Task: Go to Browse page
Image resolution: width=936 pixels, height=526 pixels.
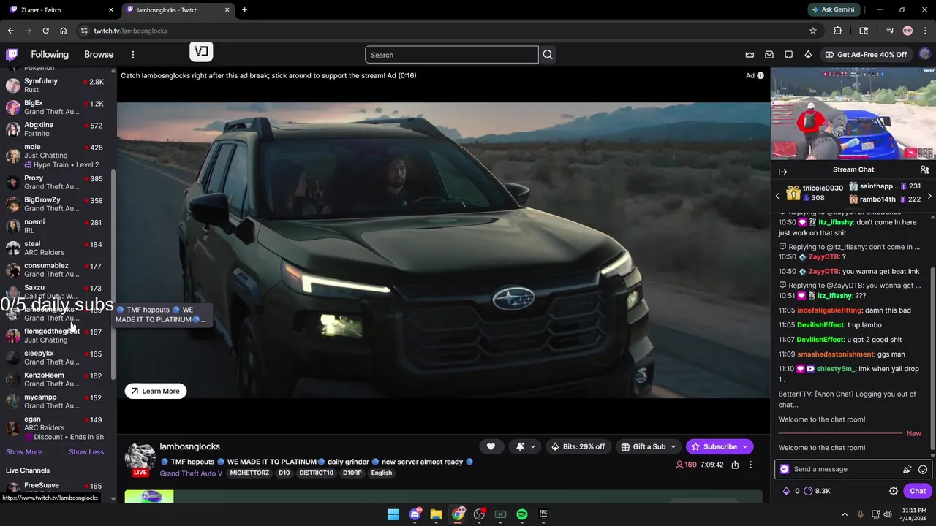Action: pyautogui.click(x=99, y=55)
